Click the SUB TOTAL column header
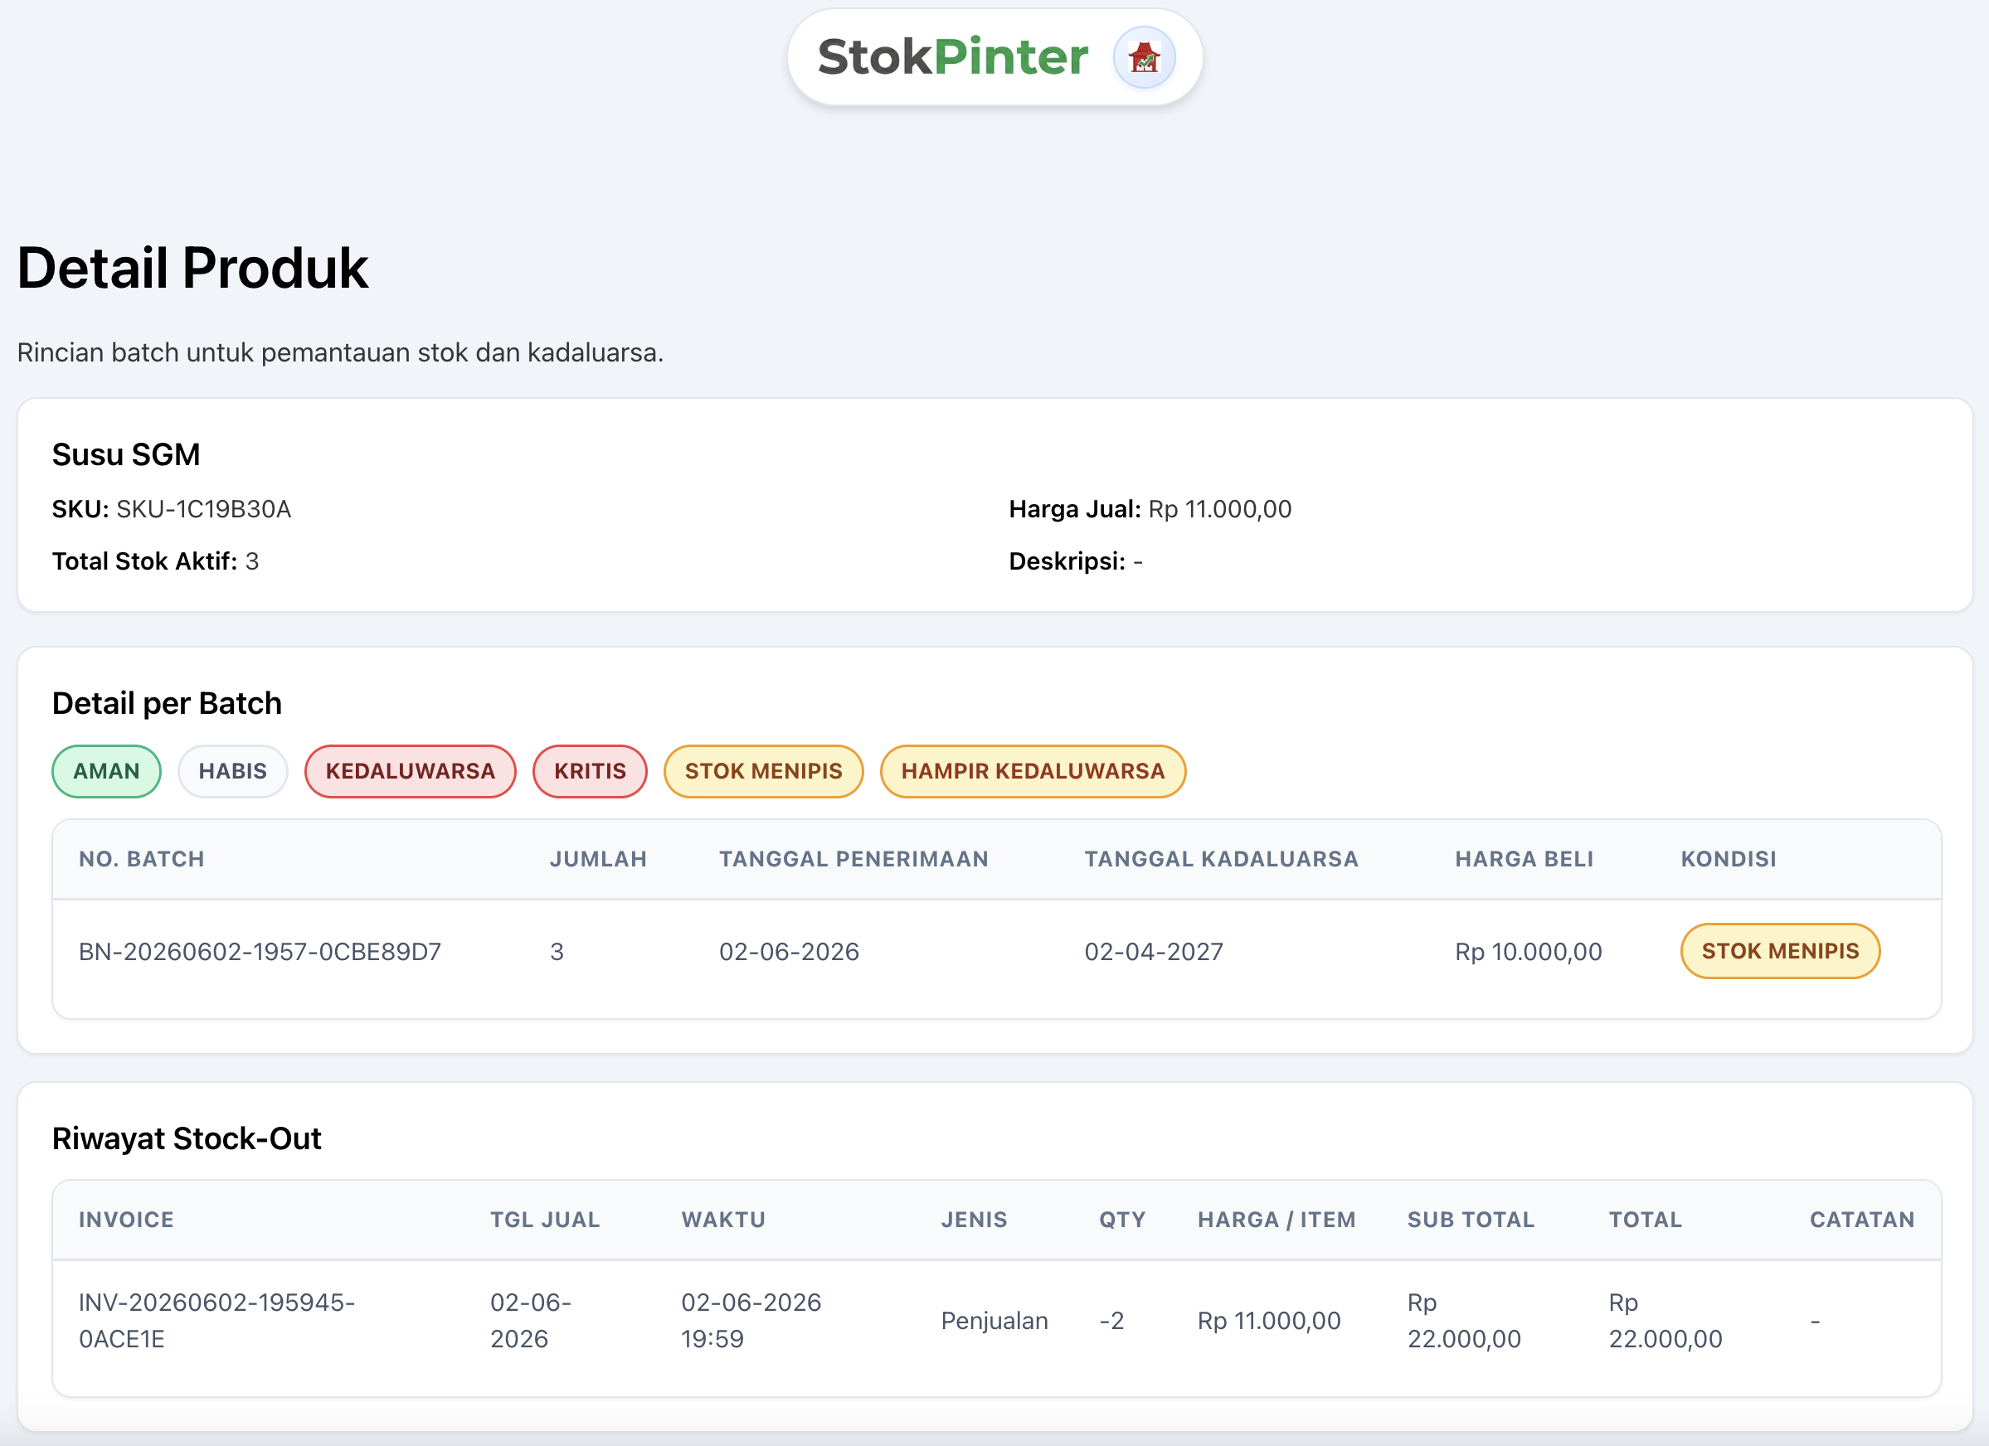Image resolution: width=1989 pixels, height=1446 pixels. tap(1471, 1219)
